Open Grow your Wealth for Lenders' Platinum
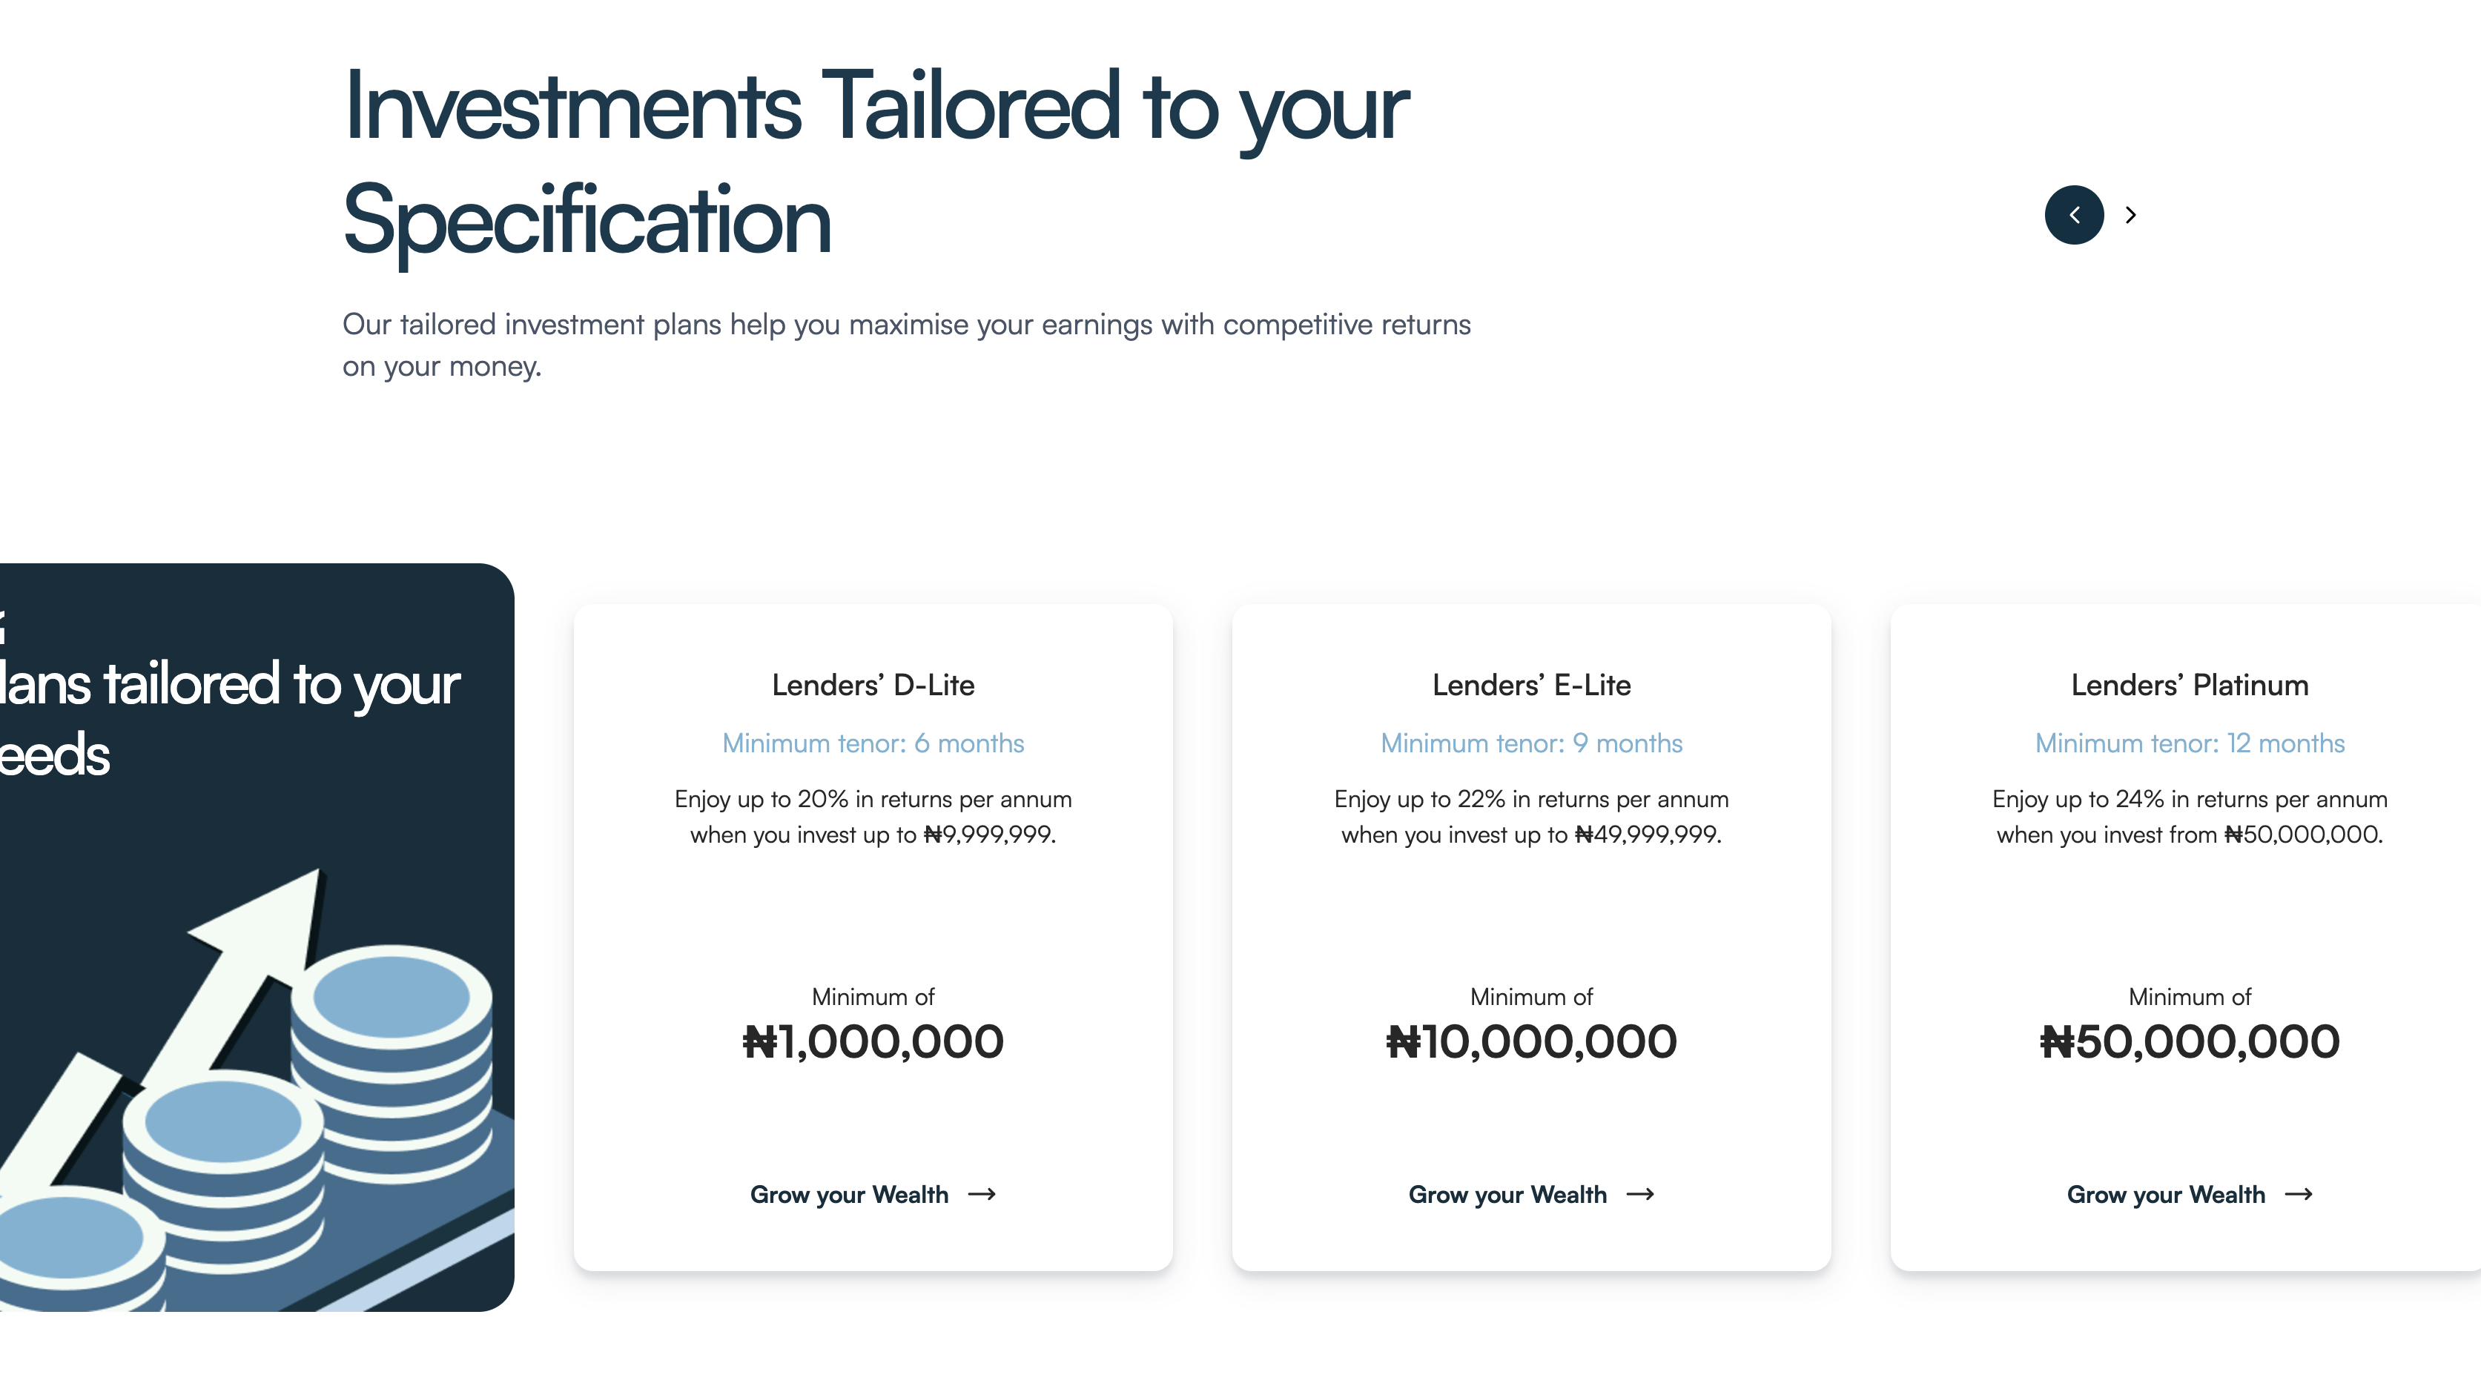 (x=2166, y=1195)
